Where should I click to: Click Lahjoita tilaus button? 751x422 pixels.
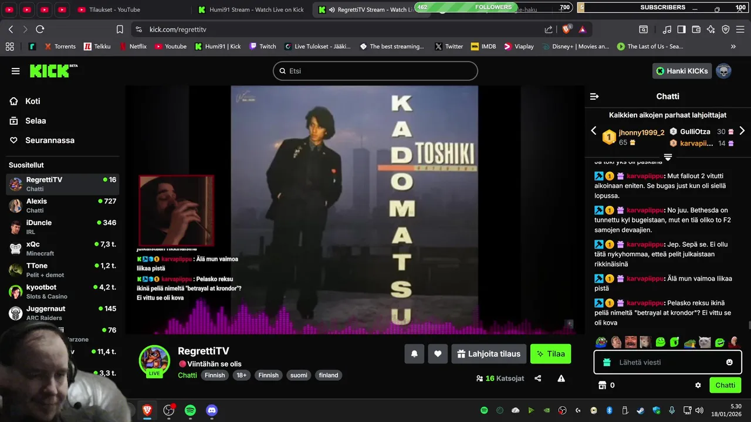pyautogui.click(x=489, y=354)
